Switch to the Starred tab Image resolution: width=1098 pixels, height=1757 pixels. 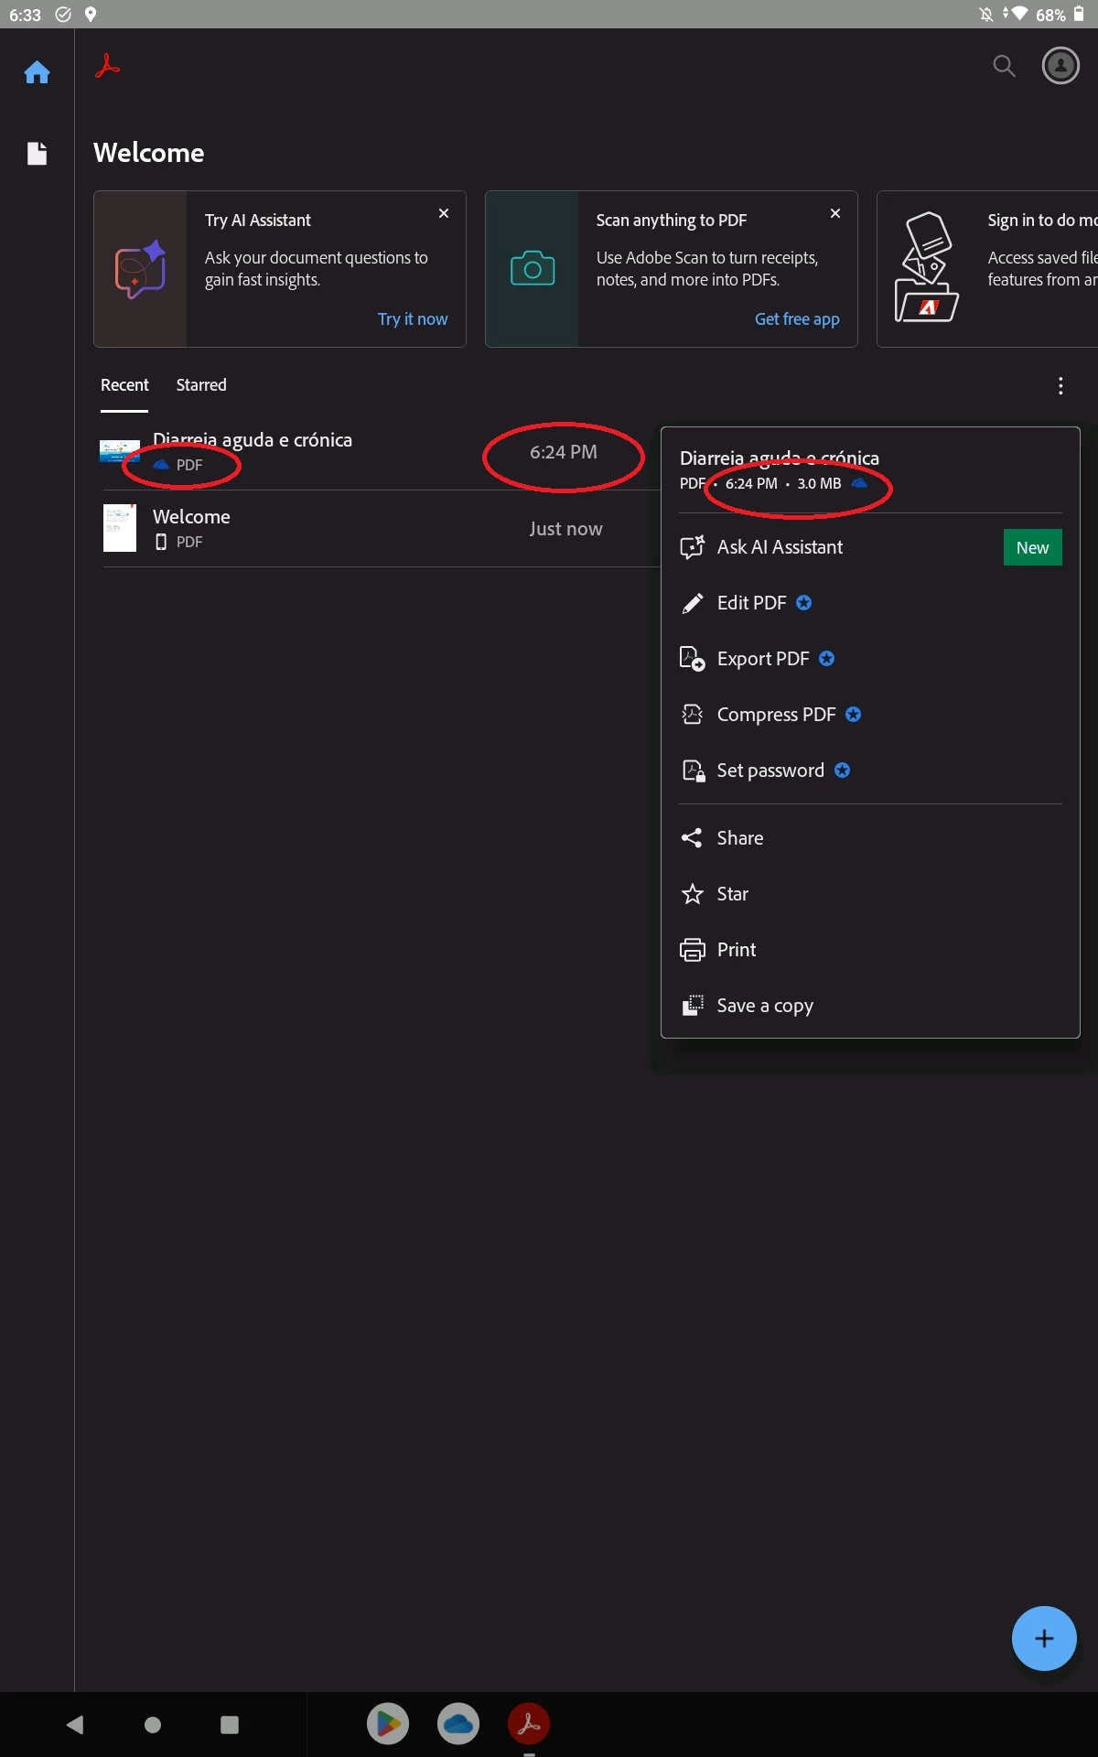click(201, 385)
